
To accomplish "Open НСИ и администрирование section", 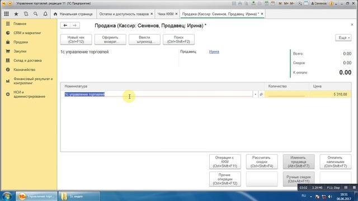I will point(29,94).
